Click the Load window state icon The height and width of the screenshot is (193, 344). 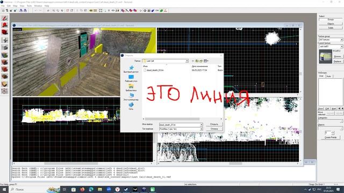pyautogui.click(x=21, y=11)
